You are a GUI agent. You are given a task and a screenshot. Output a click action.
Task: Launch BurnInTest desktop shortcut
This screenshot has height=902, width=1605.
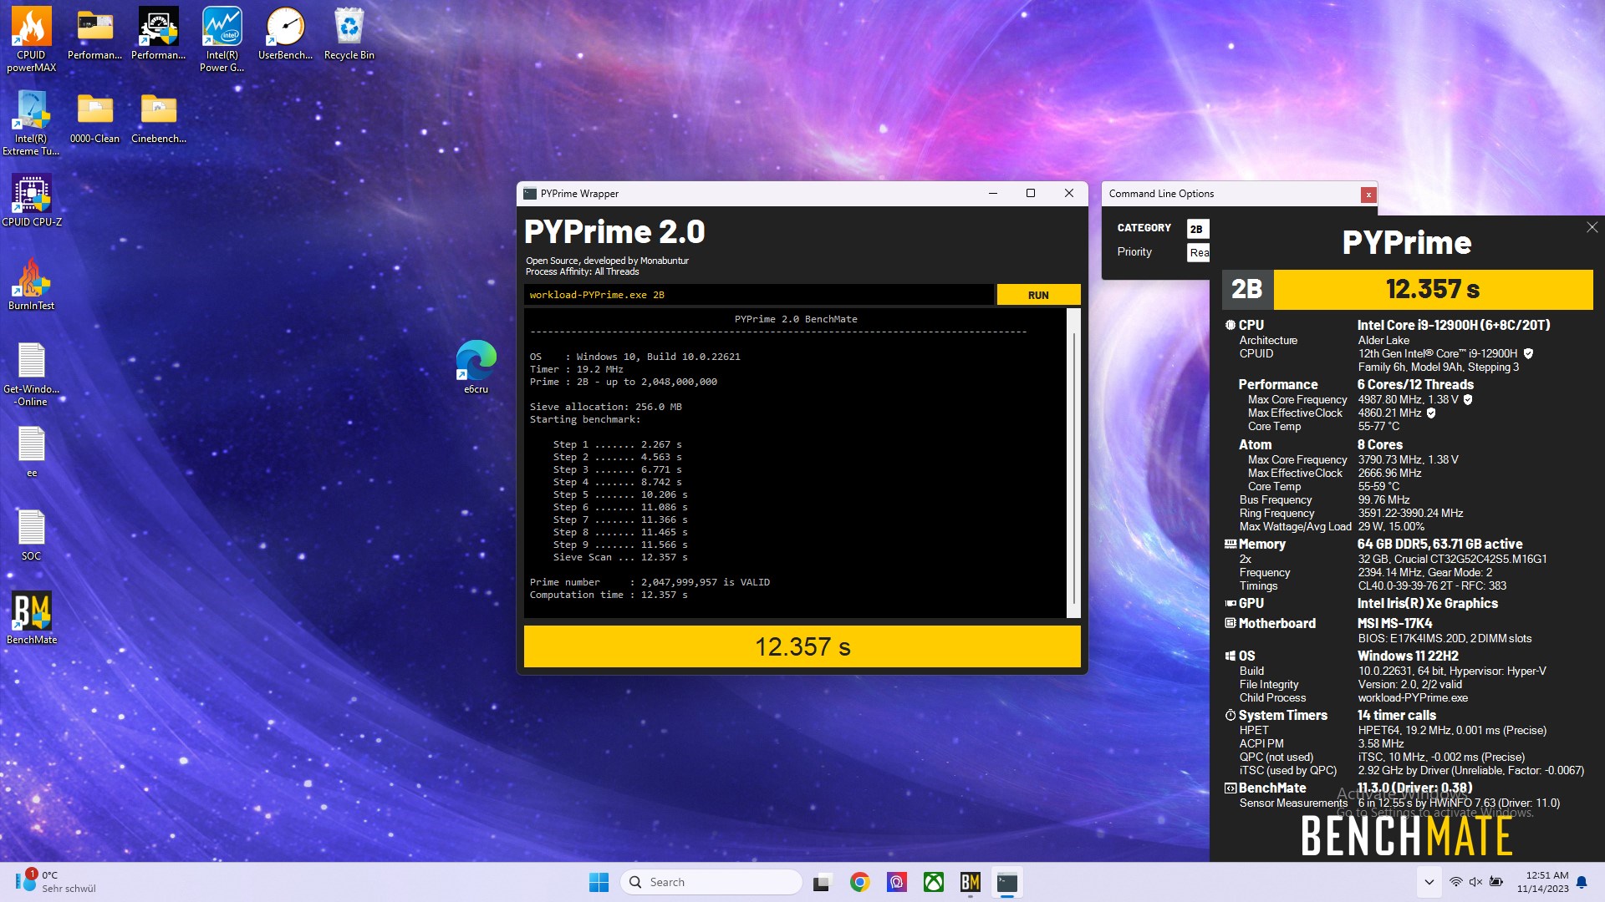[x=32, y=284]
